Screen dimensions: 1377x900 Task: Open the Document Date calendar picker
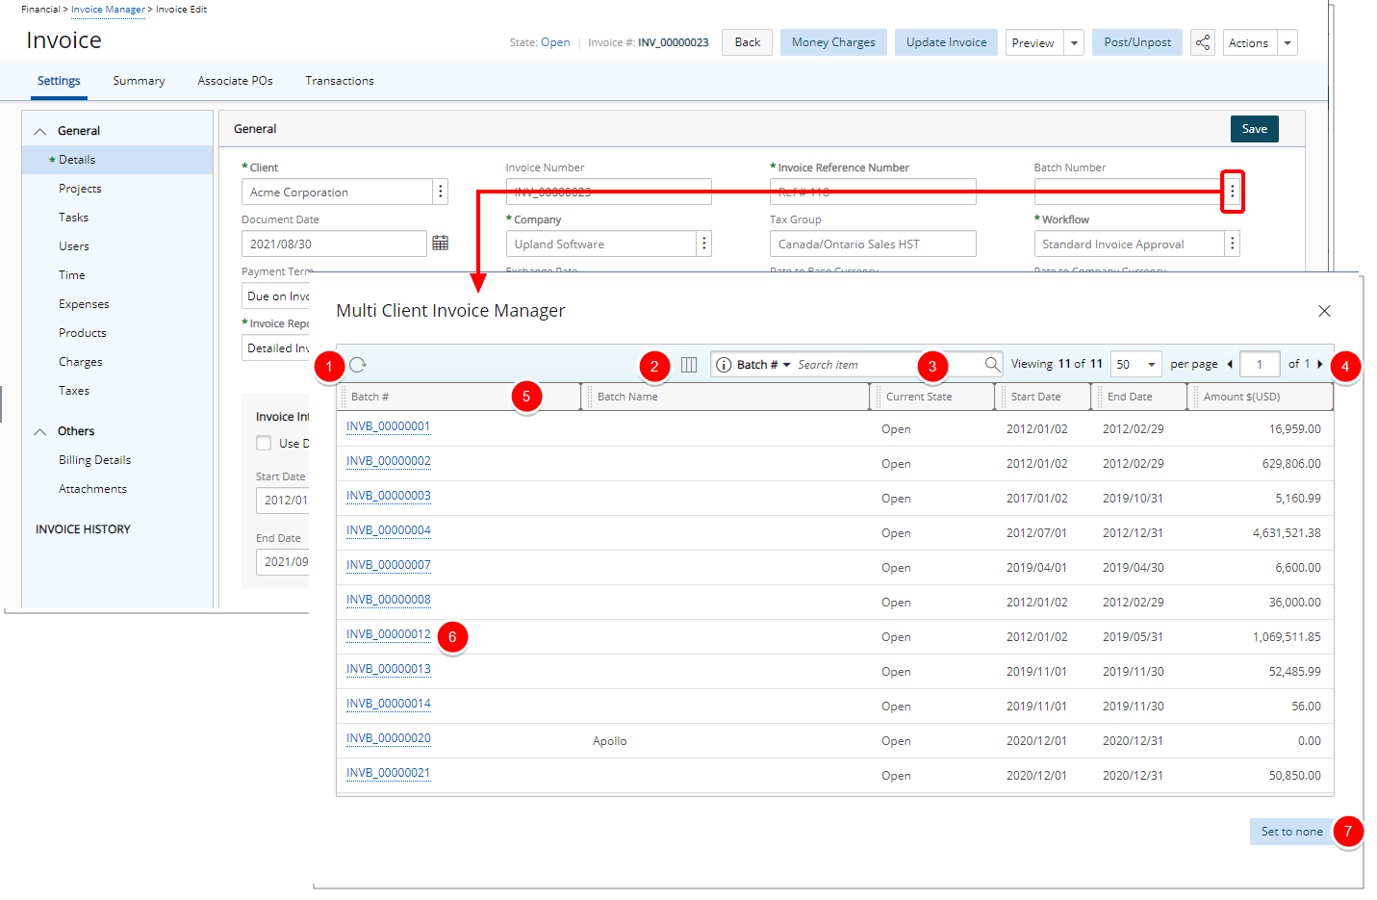coord(440,243)
